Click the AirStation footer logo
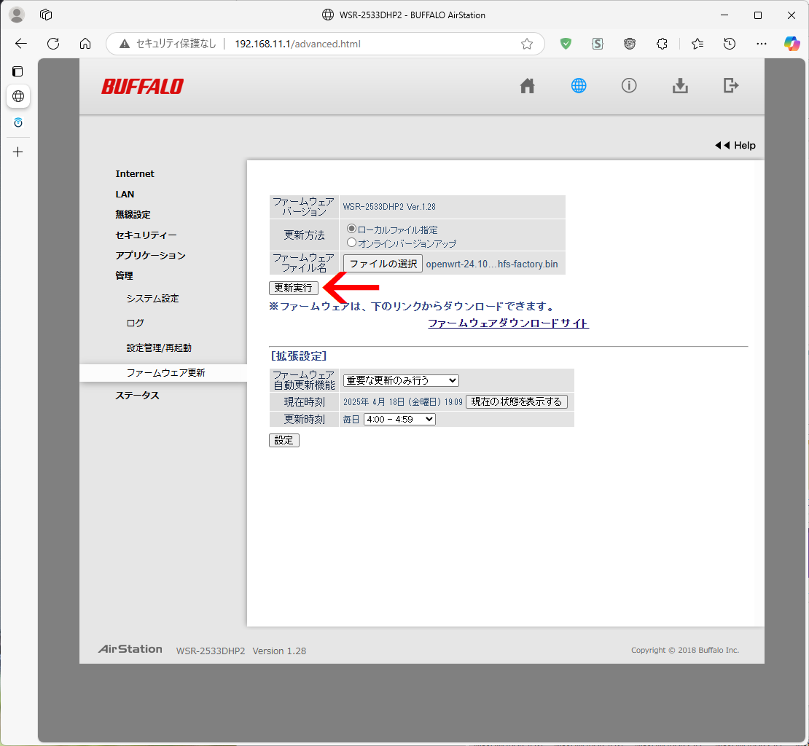This screenshot has height=746, width=809. pos(130,649)
